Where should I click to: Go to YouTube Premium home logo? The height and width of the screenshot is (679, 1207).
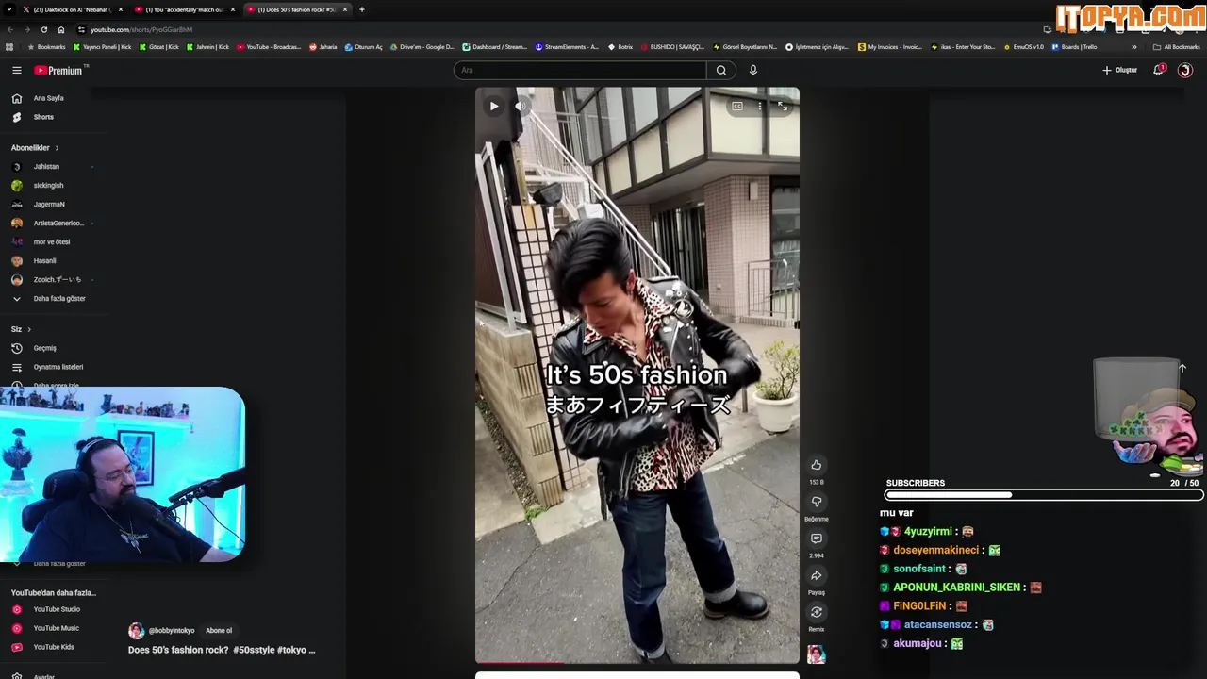[60, 70]
